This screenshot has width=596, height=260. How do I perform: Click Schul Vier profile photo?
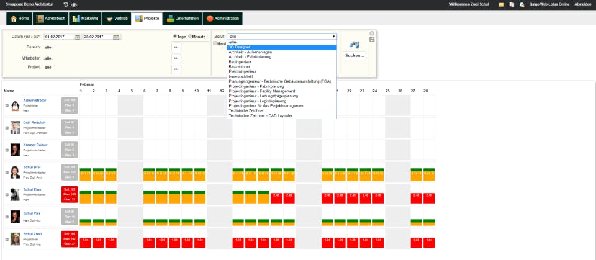point(15,217)
